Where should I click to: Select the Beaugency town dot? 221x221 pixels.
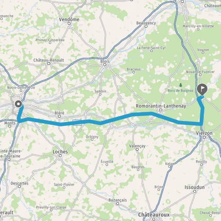[146, 27]
